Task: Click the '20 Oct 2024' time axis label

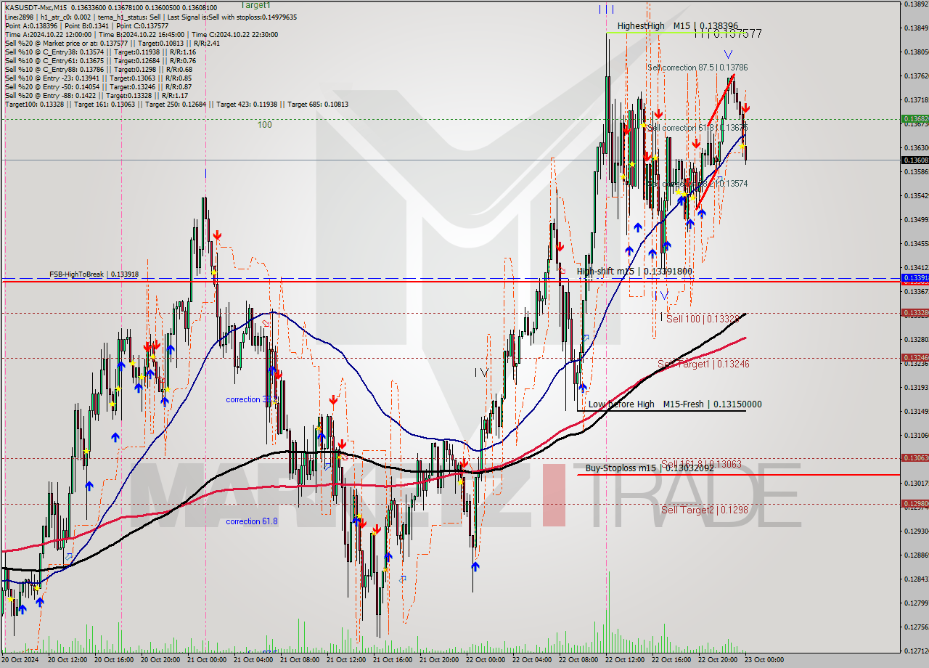Action: (20, 660)
